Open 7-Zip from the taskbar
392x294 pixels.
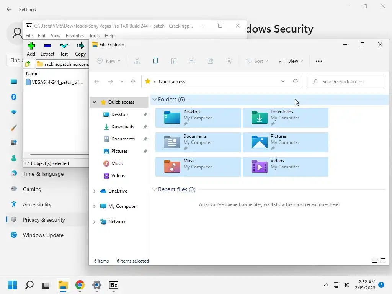pos(113,285)
